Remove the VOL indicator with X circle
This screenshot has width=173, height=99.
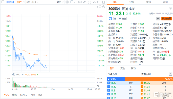[x=14, y=75]
